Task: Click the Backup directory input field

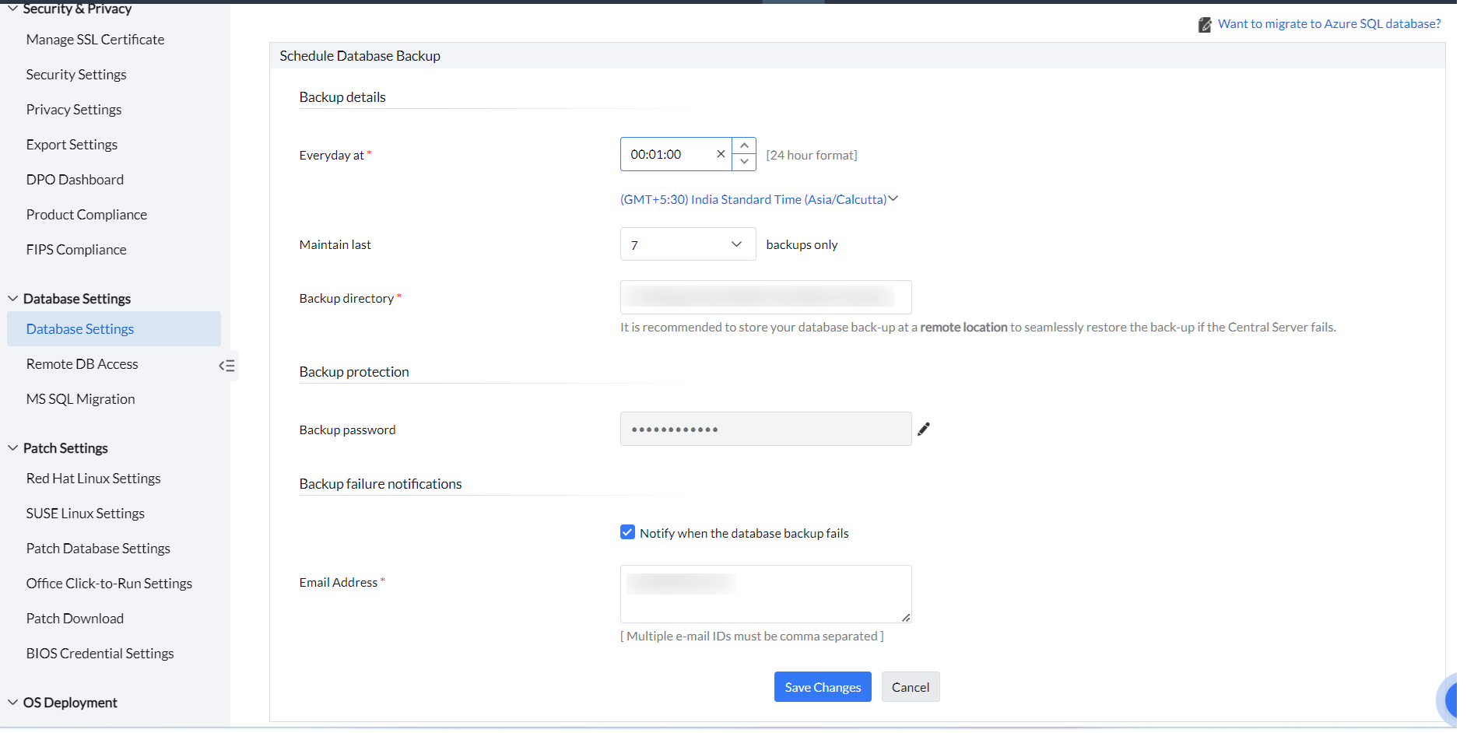Action: click(765, 297)
